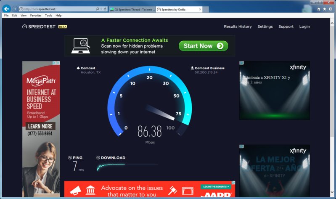Click the upper xfinity ad banner
Viewport: 336px width, 199px height.
(x=275, y=90)
